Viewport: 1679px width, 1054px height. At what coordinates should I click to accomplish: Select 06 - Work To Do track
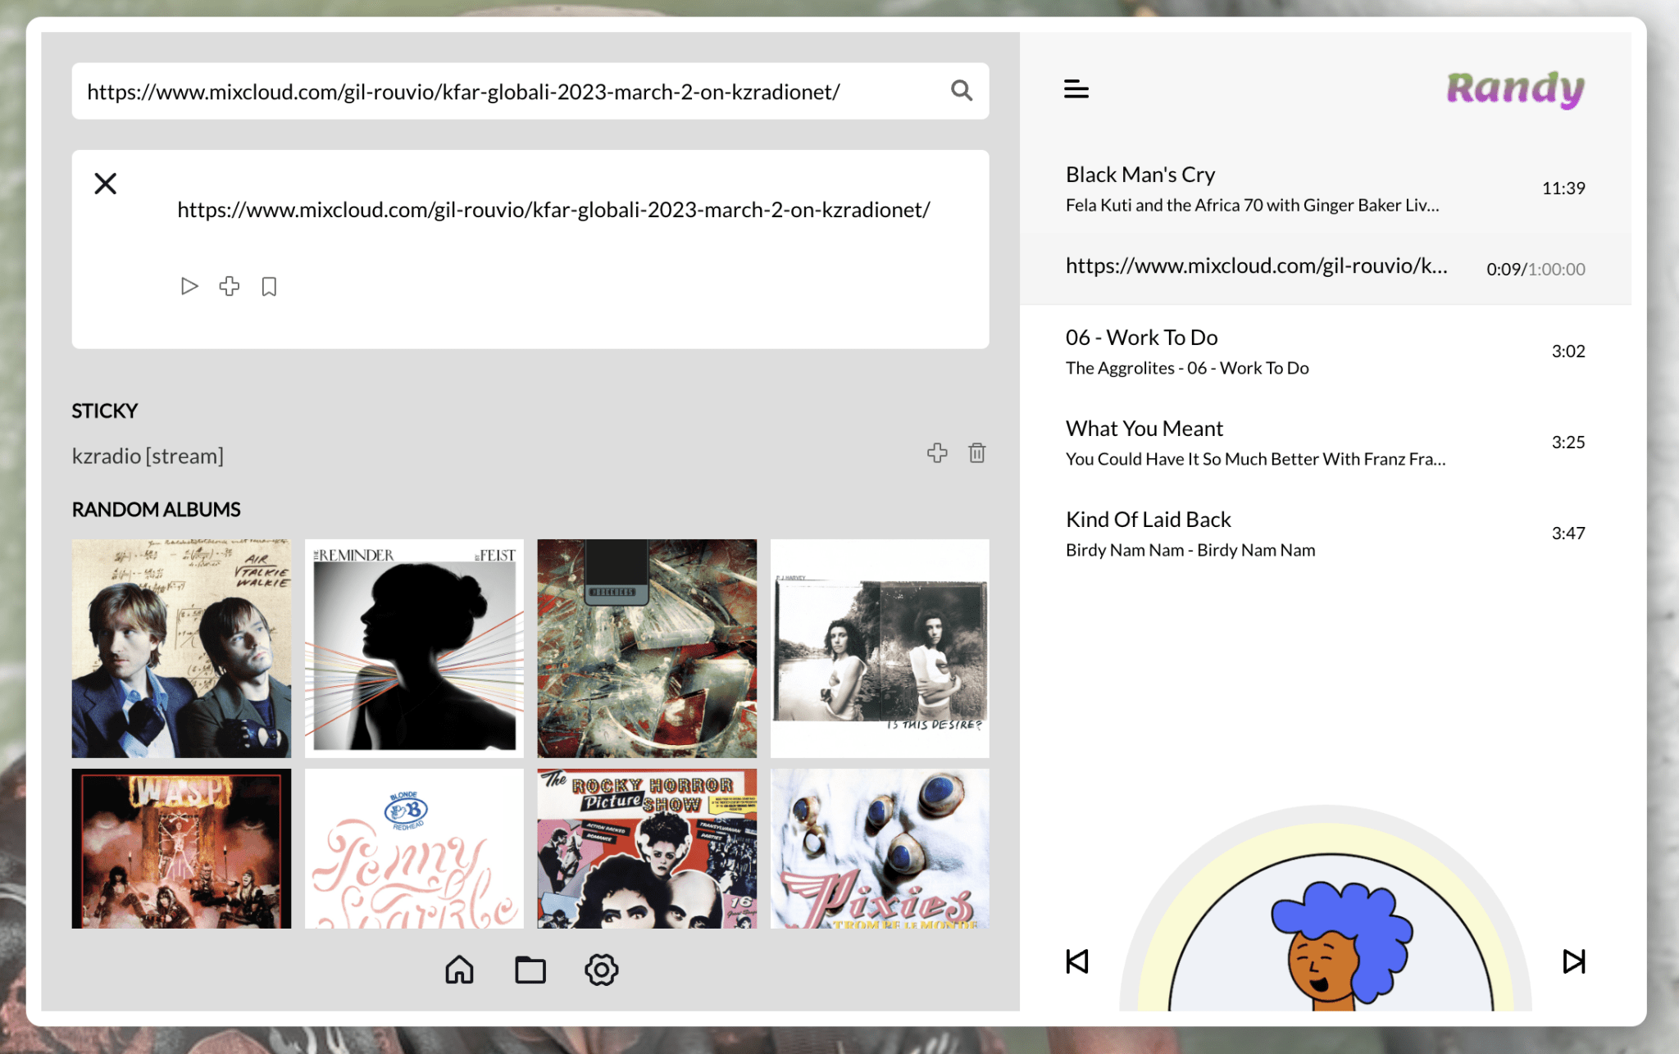(x=1326, y=352)
